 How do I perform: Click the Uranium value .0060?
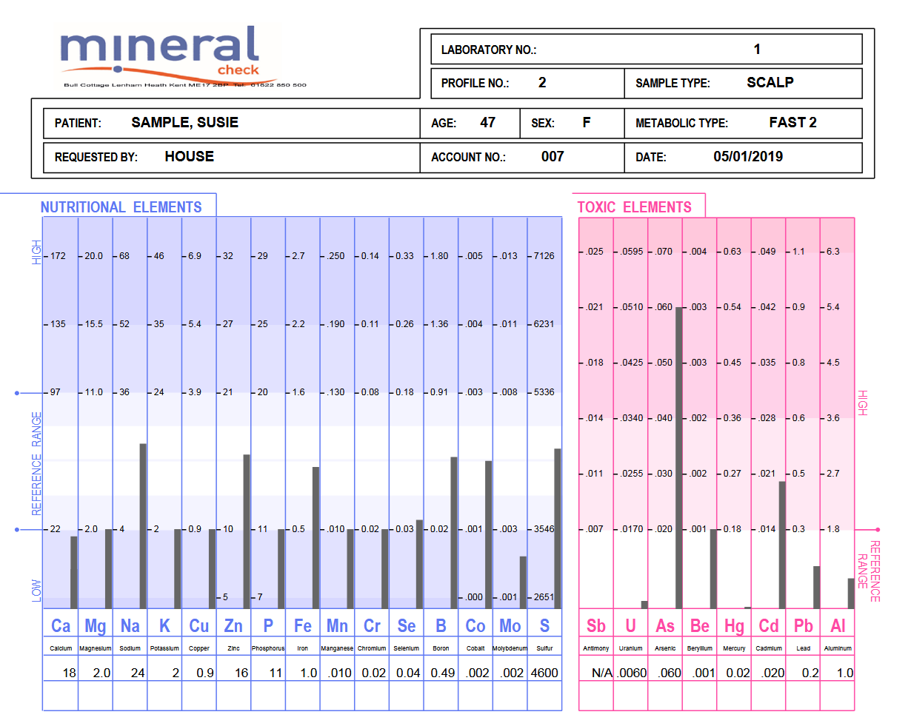pyautogui.click(x=630, y=672)
